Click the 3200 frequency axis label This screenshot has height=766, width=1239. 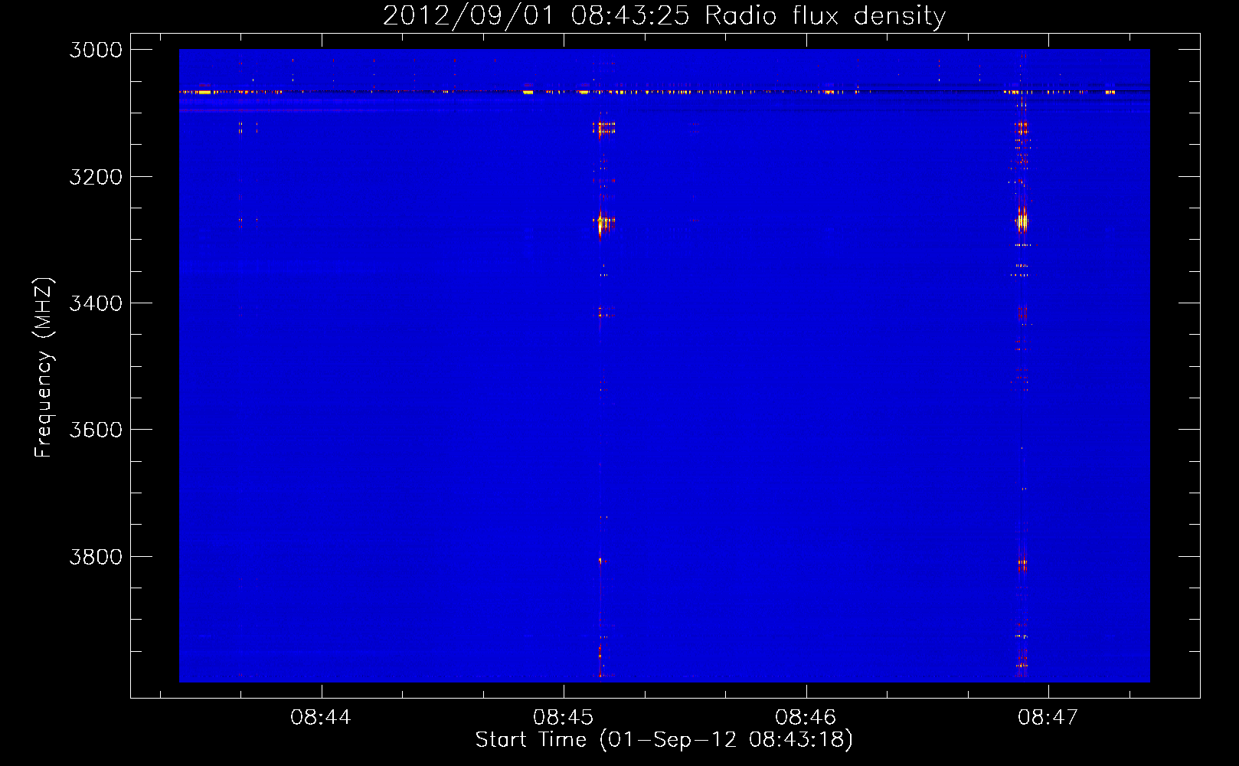point(96,177)
